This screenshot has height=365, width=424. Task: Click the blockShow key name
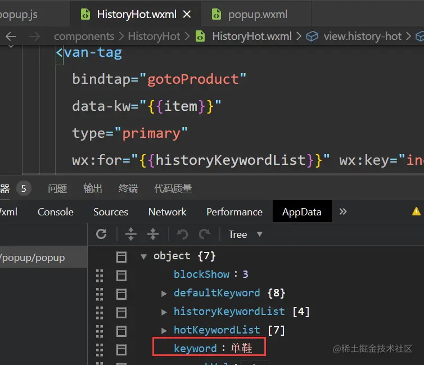(x=201, y=274)
